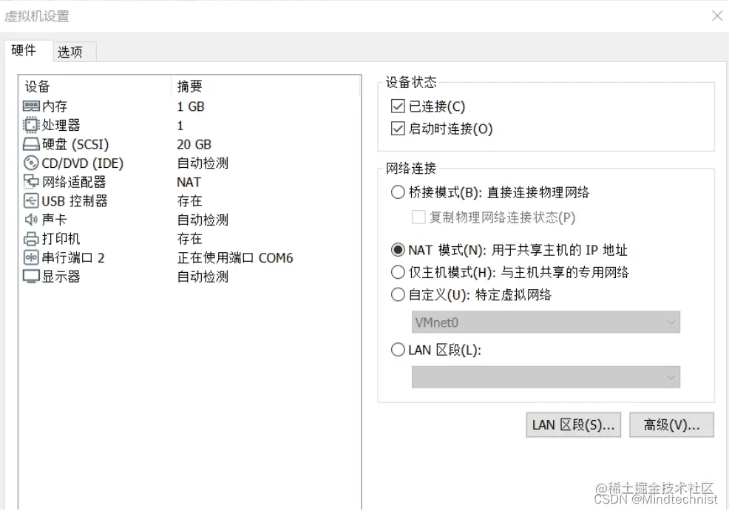Select the 串行端口 2 row label
The image size is (729, 511).
[x=73, y=257]
